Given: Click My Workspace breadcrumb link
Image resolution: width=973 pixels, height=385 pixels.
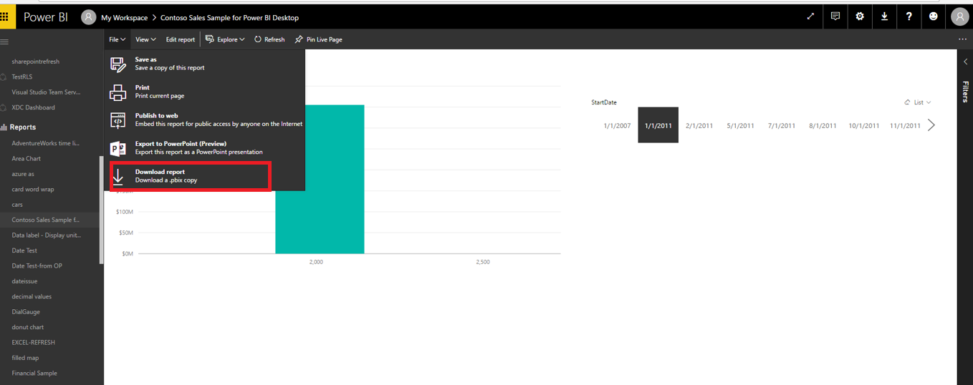Looking at the screenshot, I should click(125, 17).
